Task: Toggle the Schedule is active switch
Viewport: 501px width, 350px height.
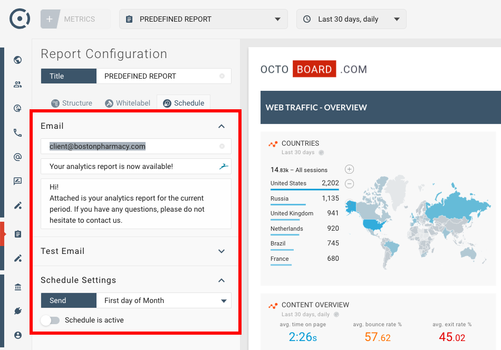Action: pyautogui.click(x=50, y=320)
